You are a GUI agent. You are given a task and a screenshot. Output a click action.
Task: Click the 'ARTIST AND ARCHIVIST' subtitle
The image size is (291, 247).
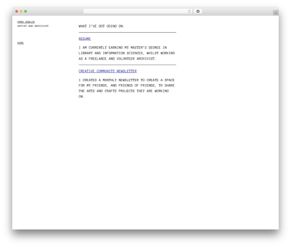coord(33,26)
